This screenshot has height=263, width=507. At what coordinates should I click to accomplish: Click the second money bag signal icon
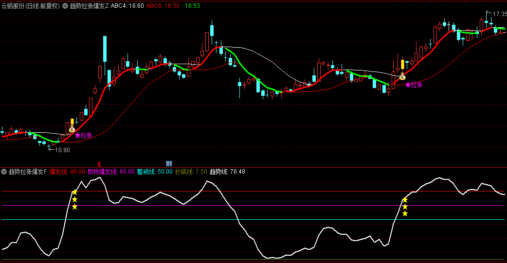coord(402,77)
